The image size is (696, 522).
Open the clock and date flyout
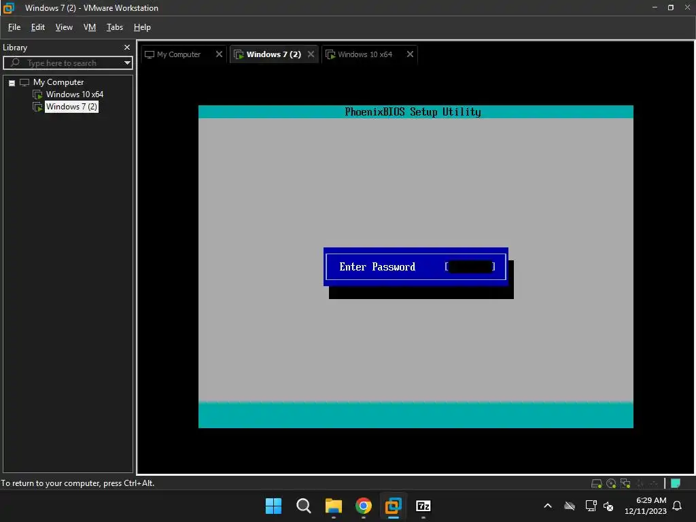click(646, 506)
